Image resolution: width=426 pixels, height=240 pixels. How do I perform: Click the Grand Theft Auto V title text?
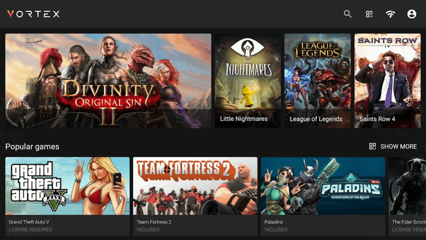pyautogui.click(x=29, y=222)
